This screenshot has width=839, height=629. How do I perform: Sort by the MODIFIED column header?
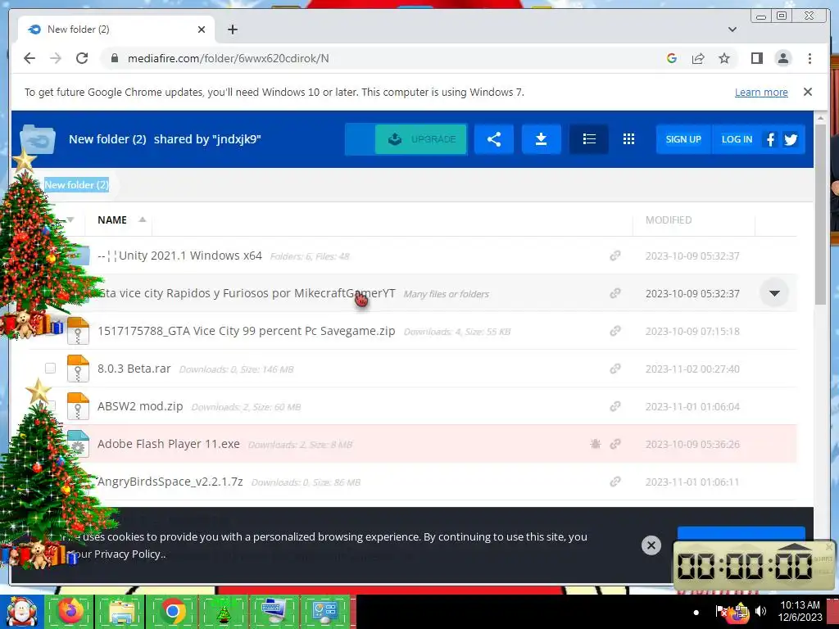[669, 219]
